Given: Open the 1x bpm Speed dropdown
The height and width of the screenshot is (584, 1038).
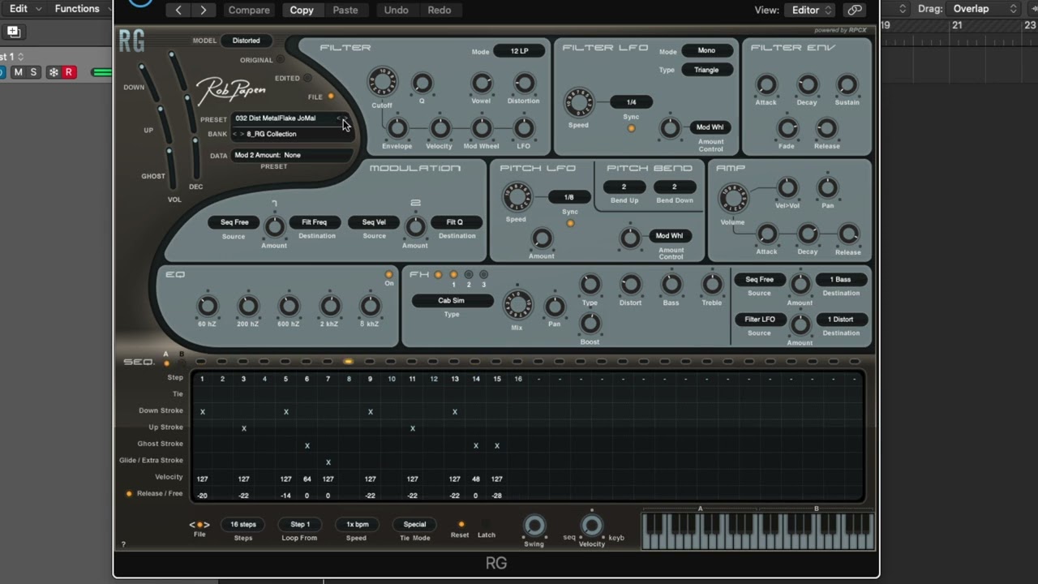Looking at the screenshot, I should coord(358,525).
